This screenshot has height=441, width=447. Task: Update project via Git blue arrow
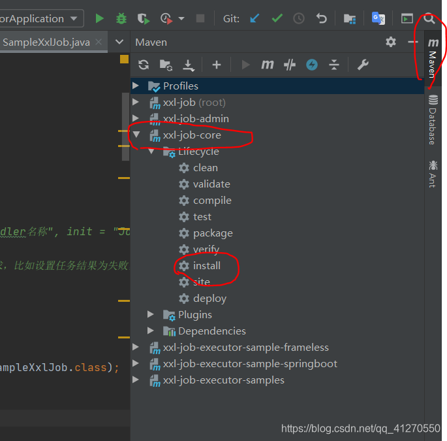[x=254, y=18]
